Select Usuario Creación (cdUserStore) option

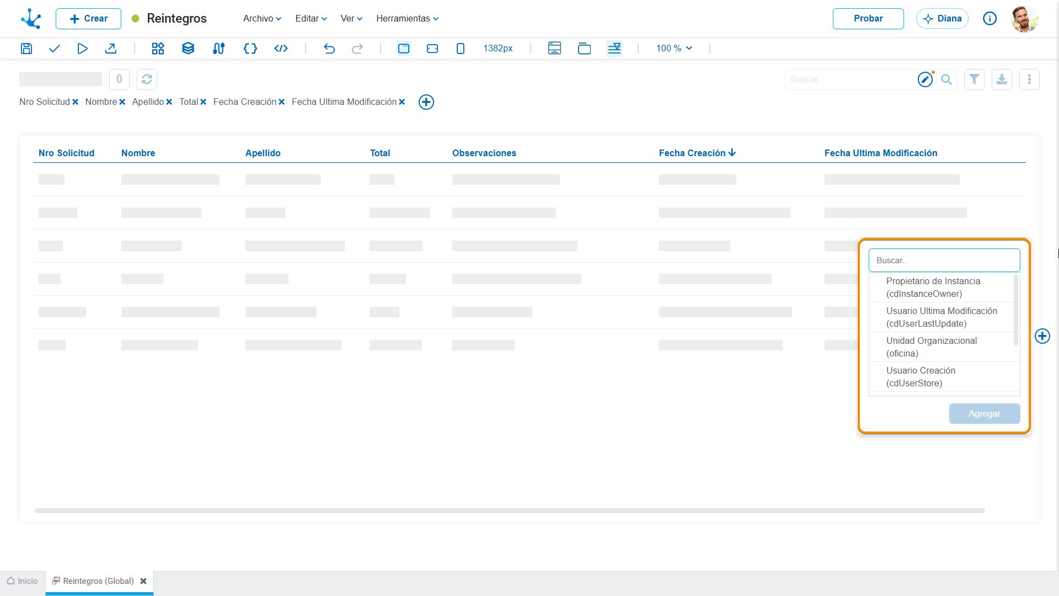942,377
